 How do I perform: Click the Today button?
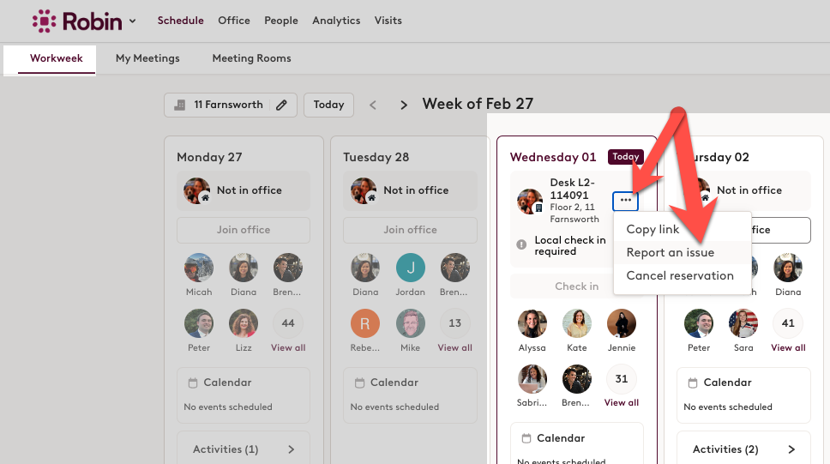coord(328,105)
